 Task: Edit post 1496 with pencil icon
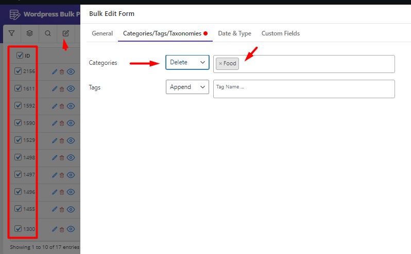55,192
